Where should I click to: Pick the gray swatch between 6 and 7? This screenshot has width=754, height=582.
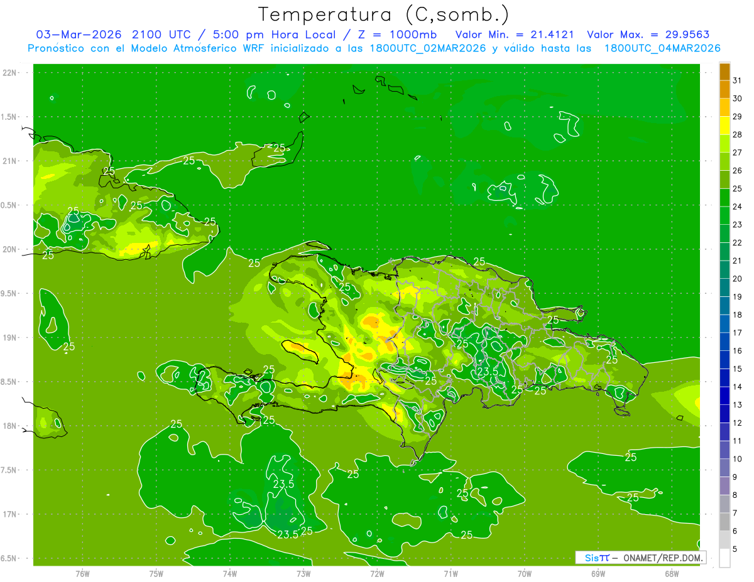click(724, 522)
